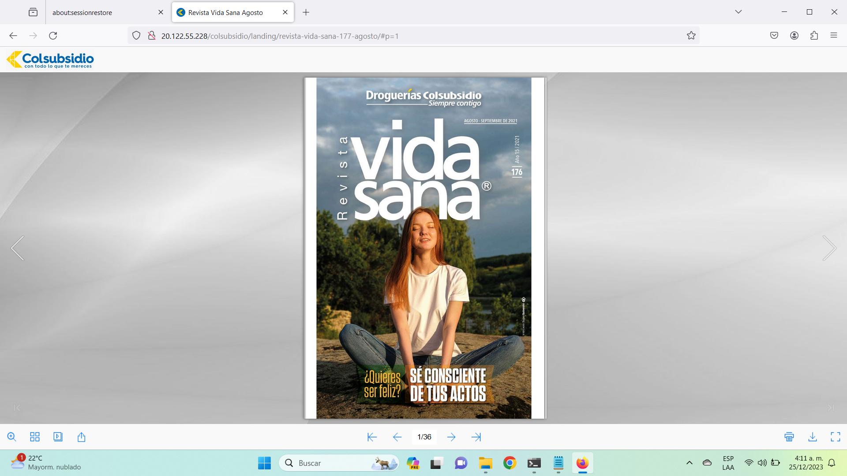
Task: Click the 1/36 page number field
Action: pos(424,437)
